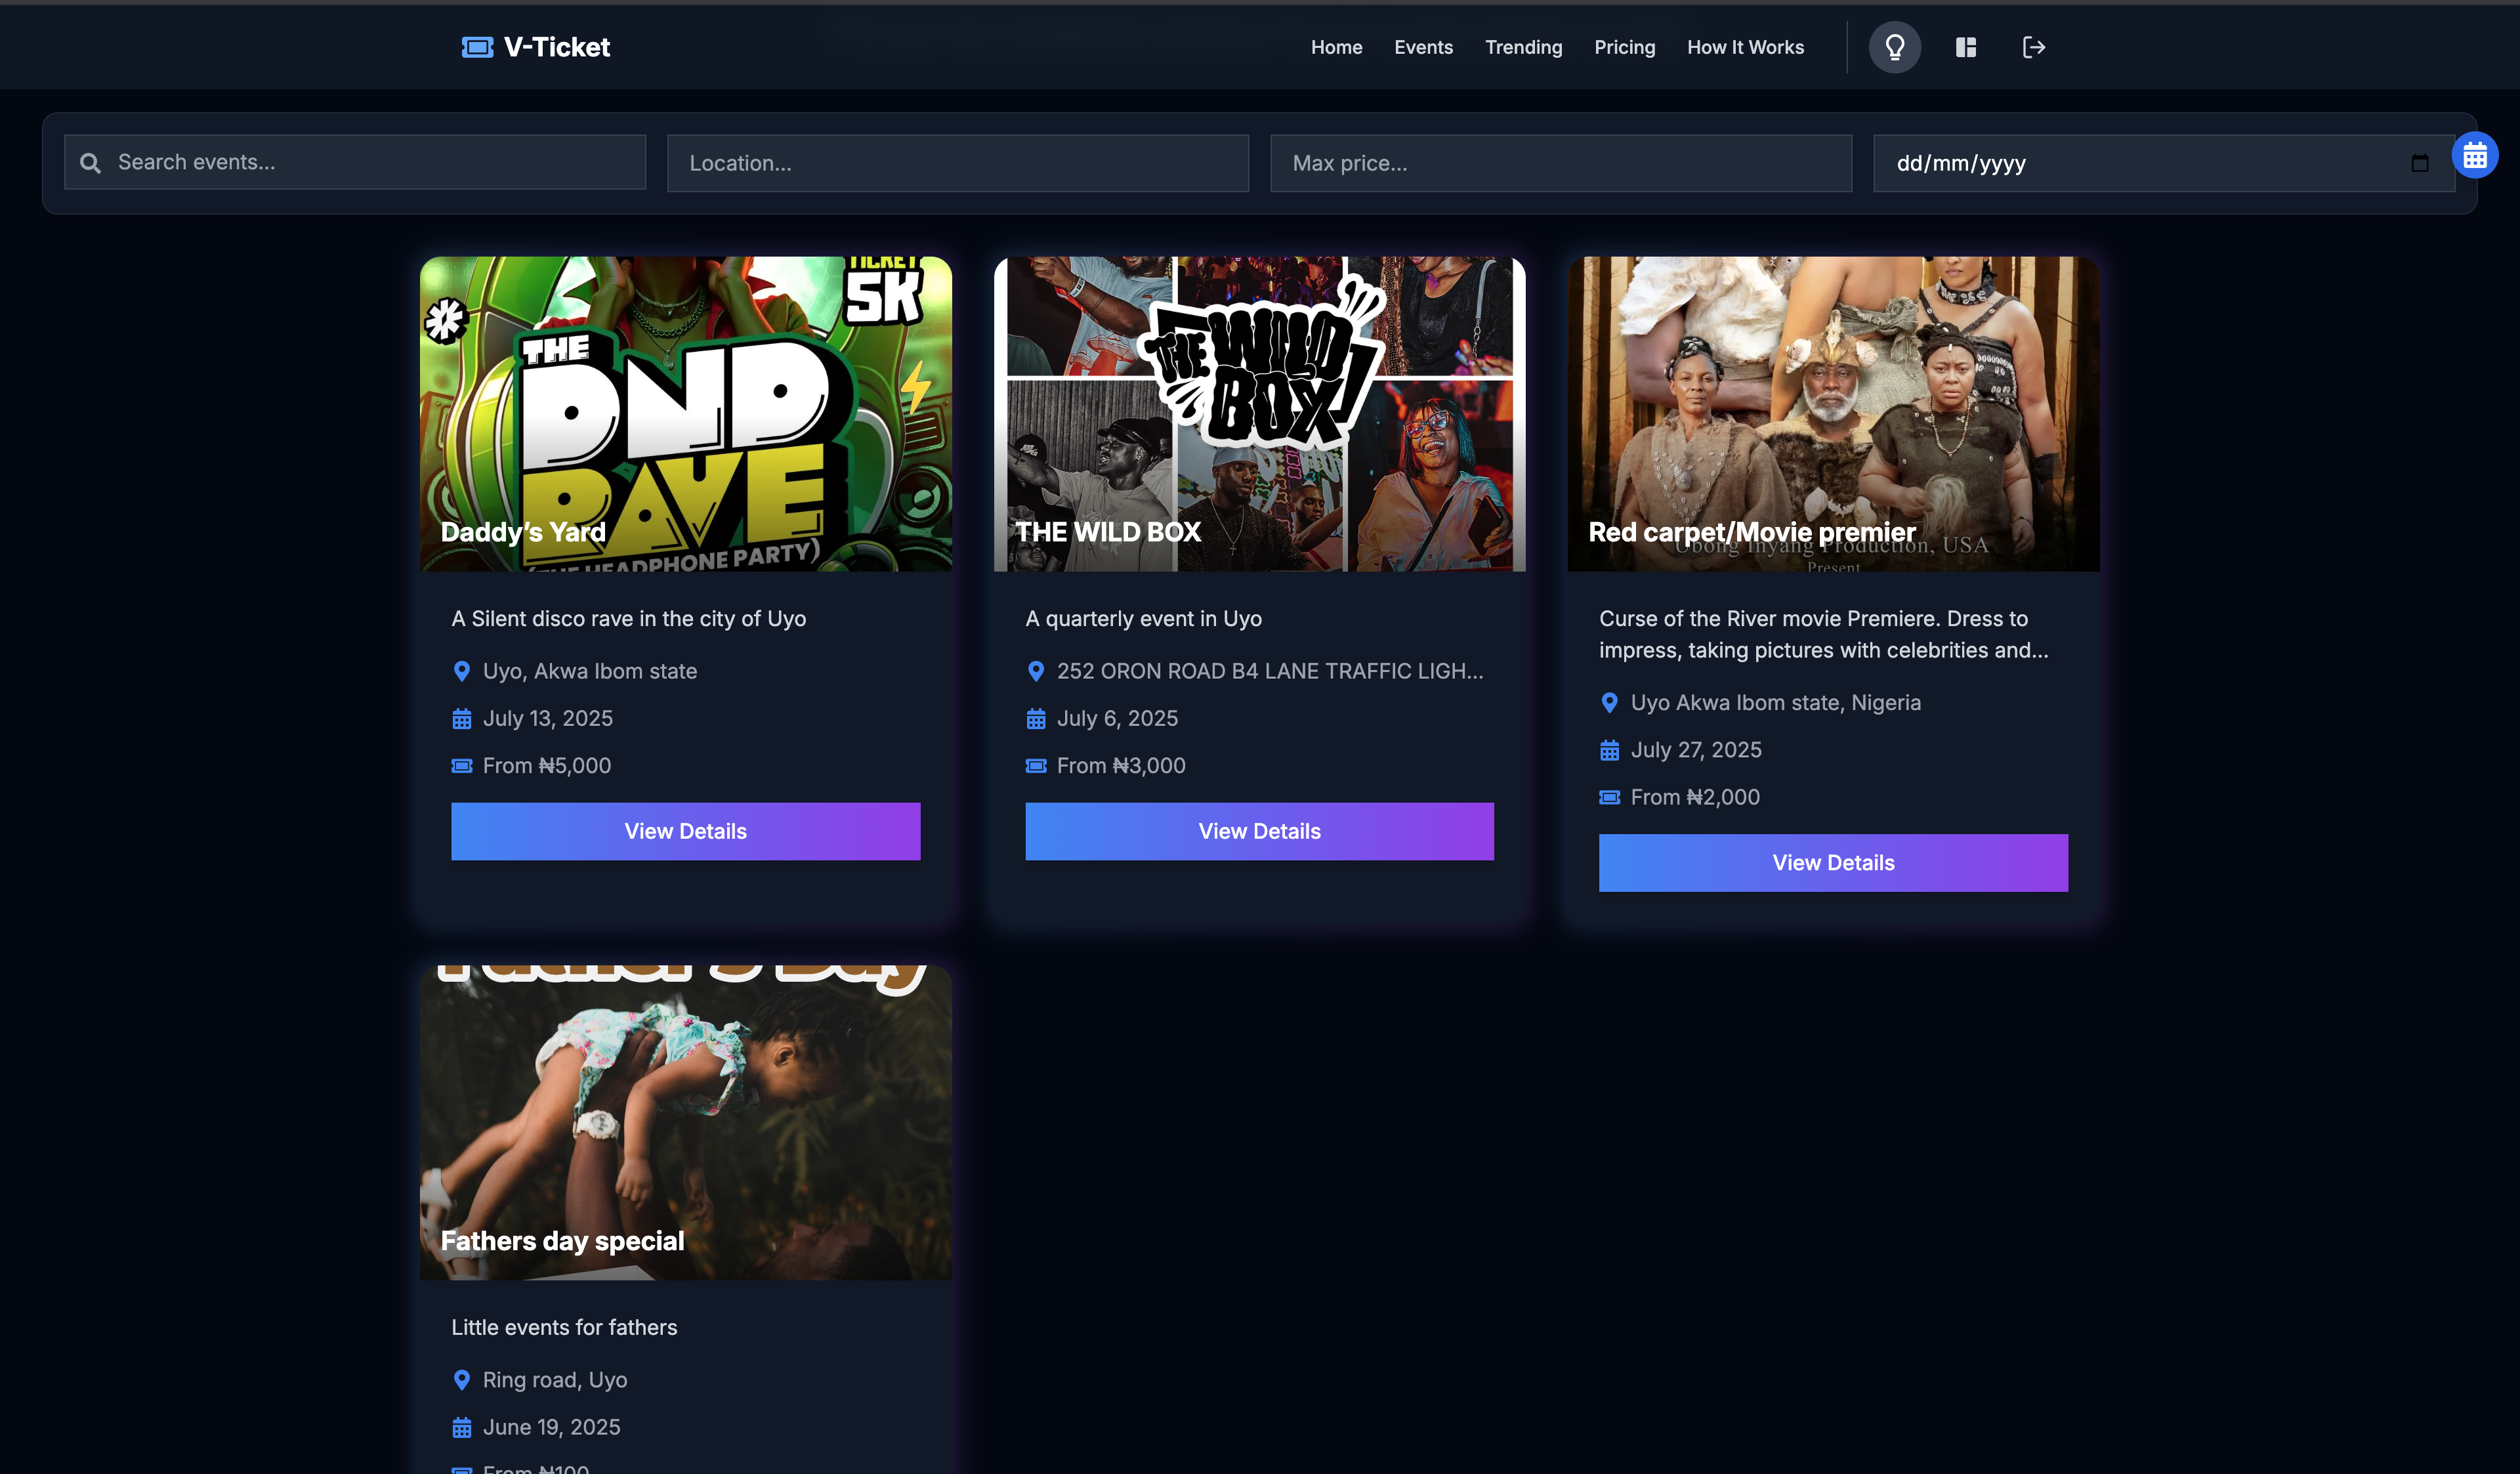Viewport: 2520px width, 1474px height.
Task: Open the Trending nav link
Action: point(1522,47)
